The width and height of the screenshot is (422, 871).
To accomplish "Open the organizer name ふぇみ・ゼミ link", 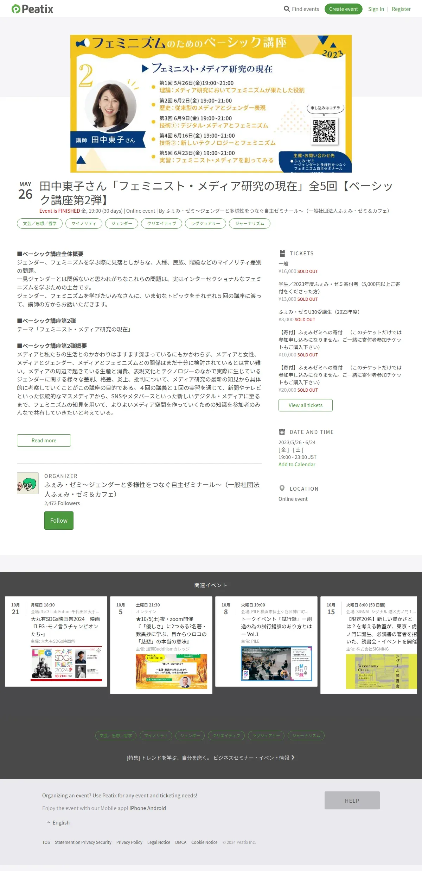I will coord(152,489).
